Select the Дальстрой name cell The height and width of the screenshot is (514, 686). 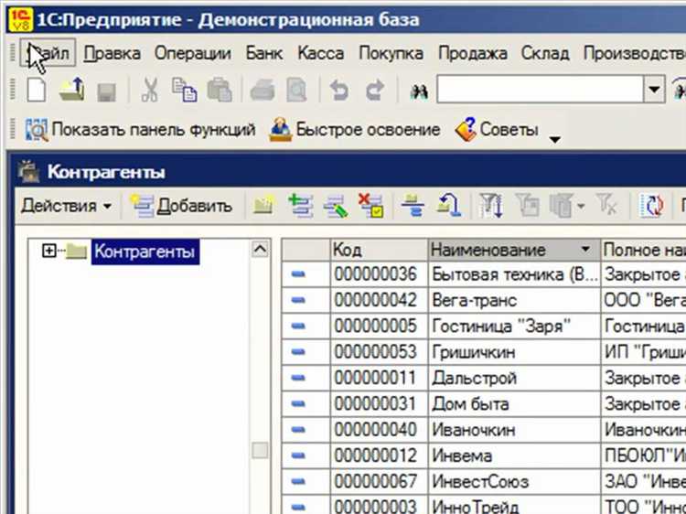point(514,378)
